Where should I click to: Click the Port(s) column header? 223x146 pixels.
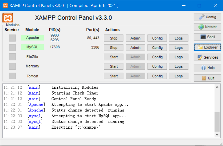click(x=93, y=30)
